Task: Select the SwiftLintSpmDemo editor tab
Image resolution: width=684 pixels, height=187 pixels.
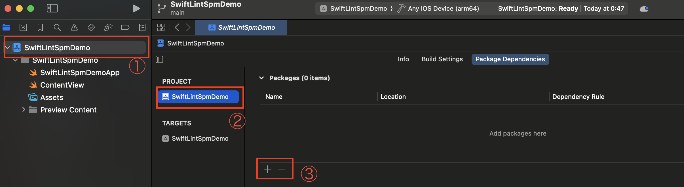Action: [x=241, y=27]
